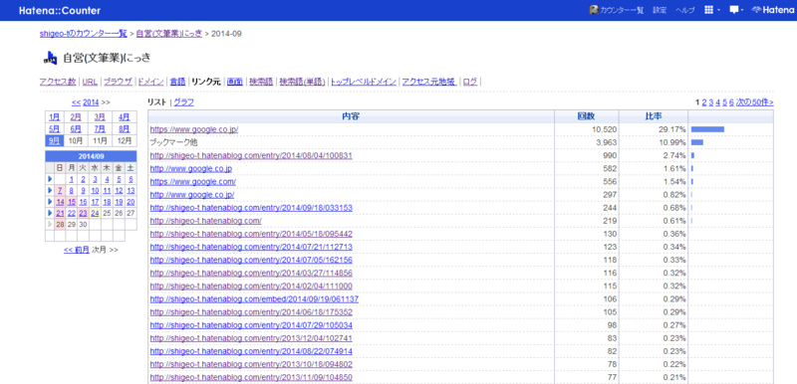Screen dimensions: 797x384
Task: Open entry/2014/09/18/033153 referrer link
Action: tap(251, 208)
